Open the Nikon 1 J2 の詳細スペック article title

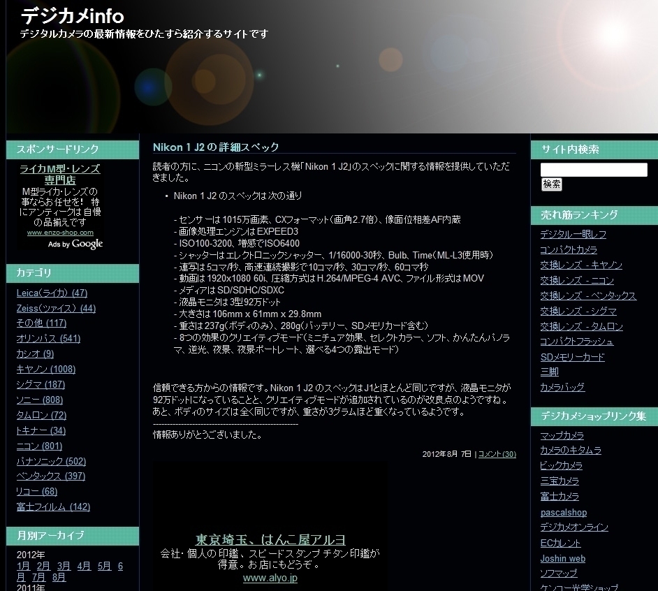[216, 147]
